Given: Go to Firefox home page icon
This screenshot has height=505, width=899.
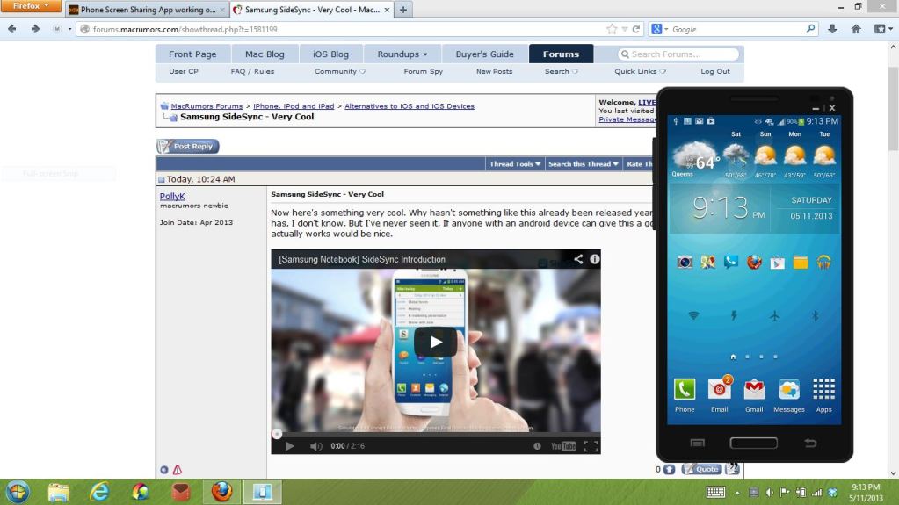Looking at the screenshot, I should (856, 29).
